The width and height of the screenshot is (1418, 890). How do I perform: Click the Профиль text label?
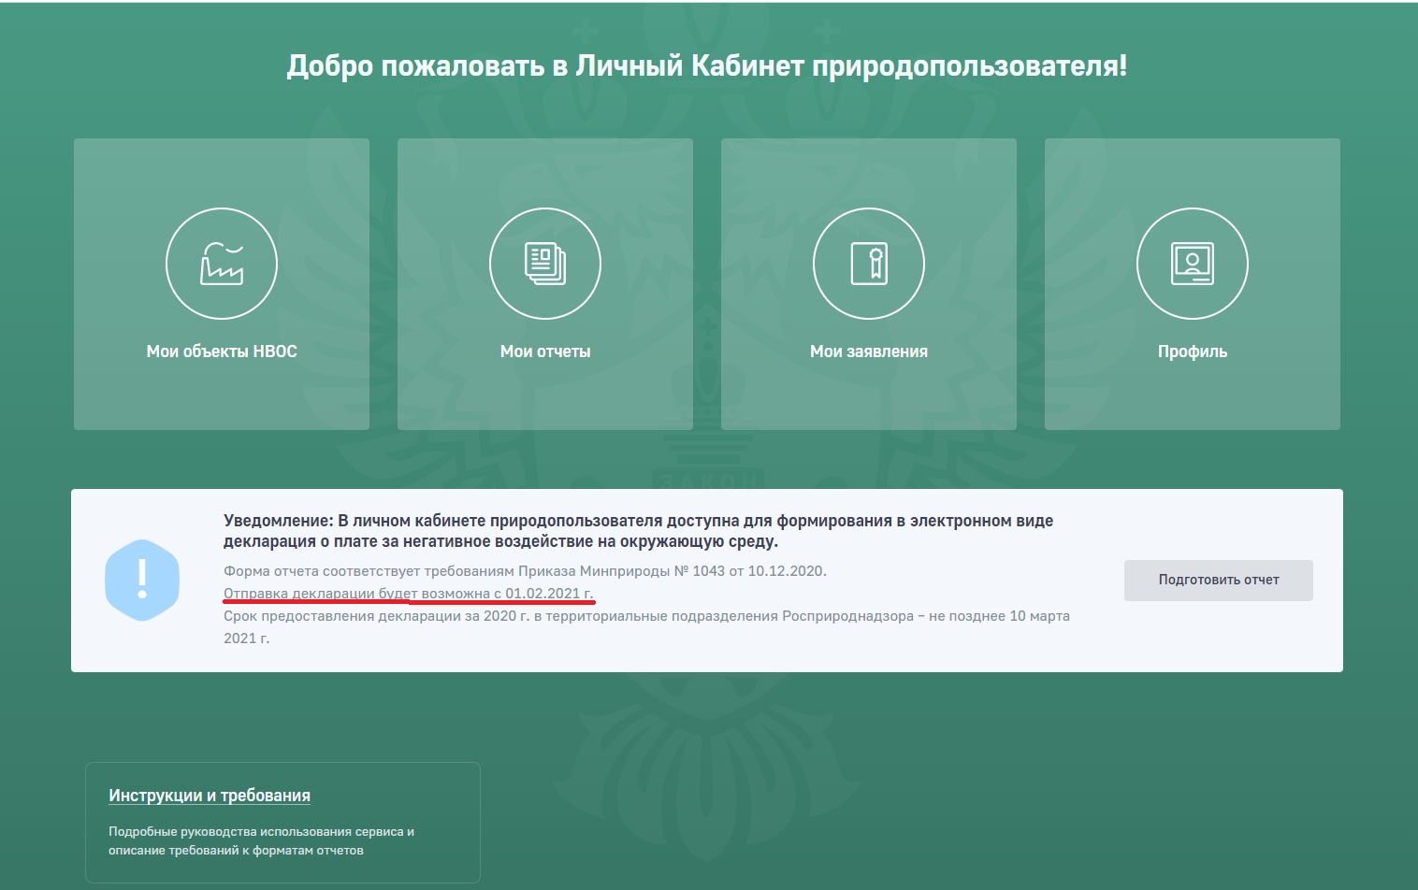1193,352
